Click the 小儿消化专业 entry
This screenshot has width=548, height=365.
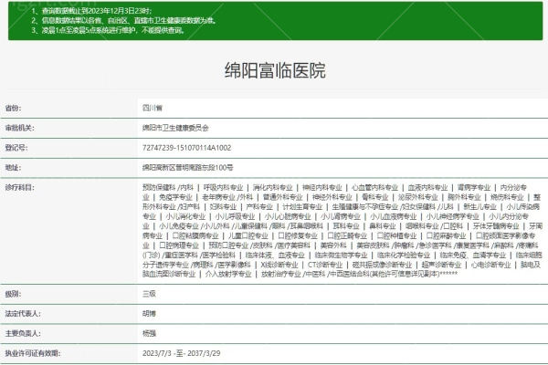(185, 216)
